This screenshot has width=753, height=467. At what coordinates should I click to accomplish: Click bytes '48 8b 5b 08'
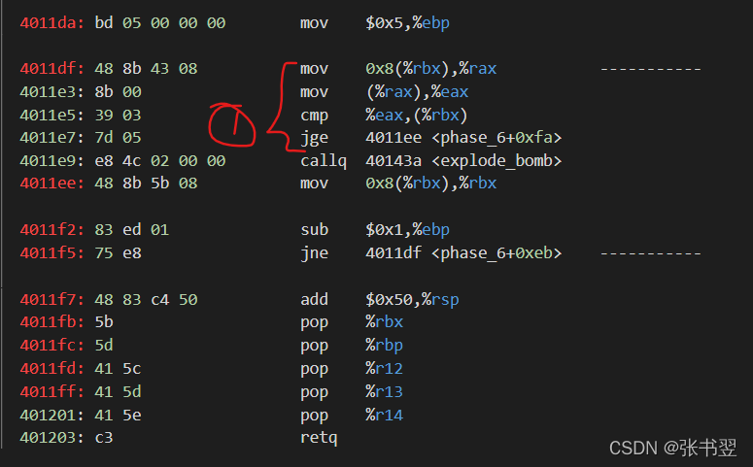pyautogui.click(x=146, y=183)
